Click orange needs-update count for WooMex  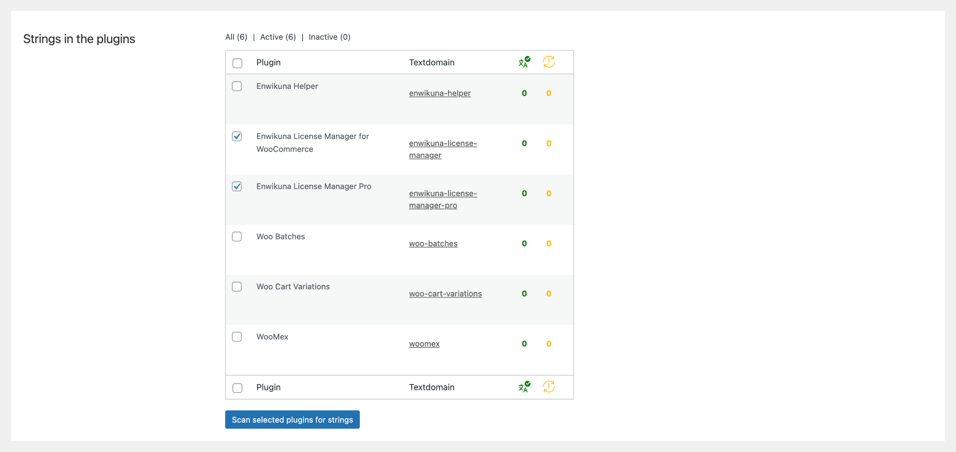(x=549, y=343)
